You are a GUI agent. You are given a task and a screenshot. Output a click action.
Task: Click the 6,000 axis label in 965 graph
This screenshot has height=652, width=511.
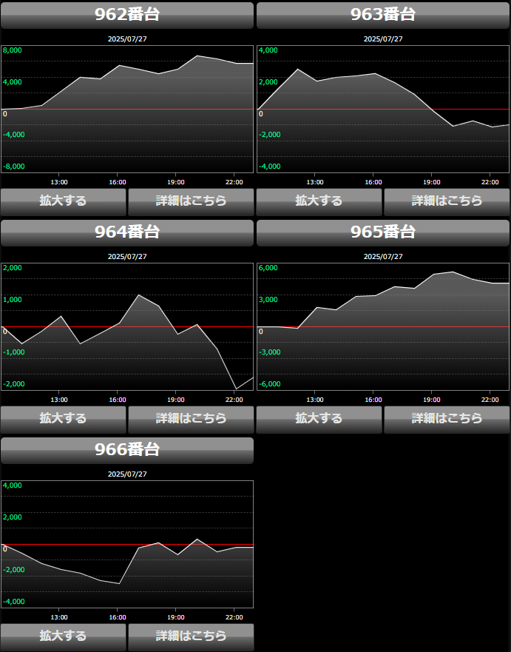click(x=268, y=268)
